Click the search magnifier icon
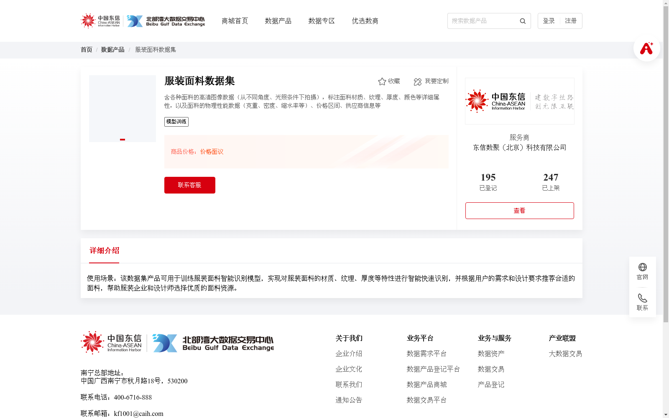 click(x=523, y=21)
